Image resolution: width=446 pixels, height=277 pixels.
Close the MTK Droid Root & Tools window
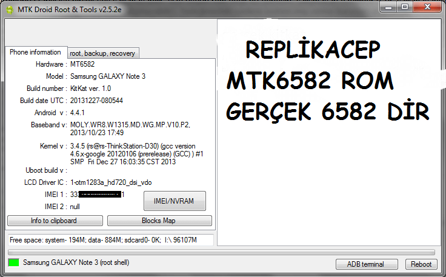pos(427,6)
